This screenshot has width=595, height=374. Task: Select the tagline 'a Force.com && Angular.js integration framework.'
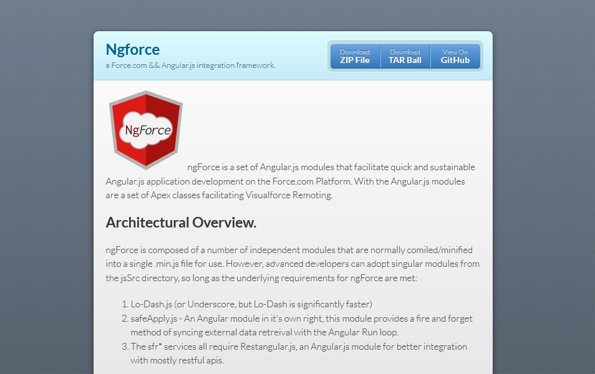pyautogui.click(x=190, y=65)
